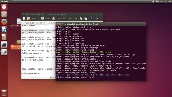Redo the edit in gedit toolbar
Screen dimensions: 172x97
point(70,19)
